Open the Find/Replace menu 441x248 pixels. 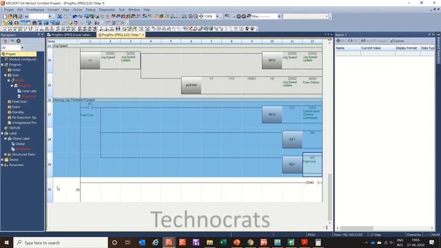click(35, 10)
